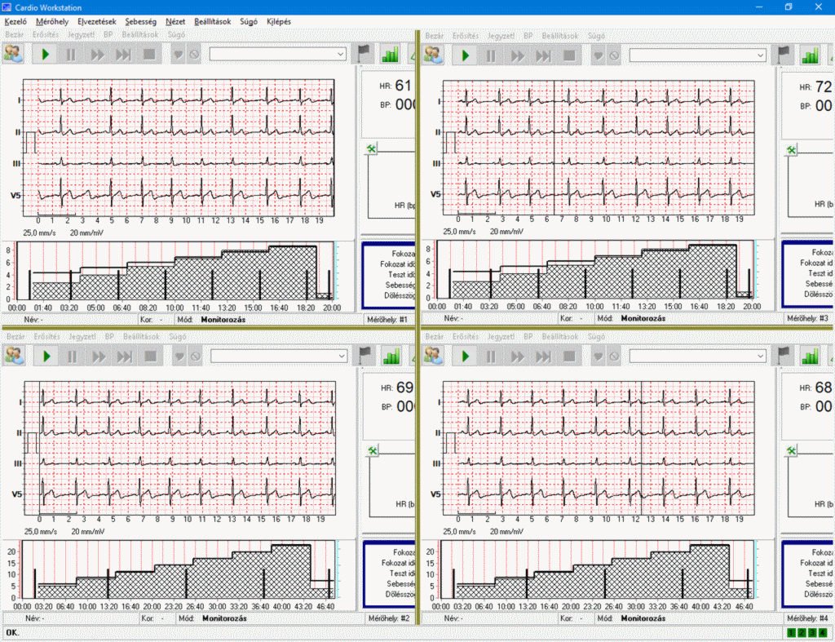Screen dimensions: 835x642
Task: Open the Elvezetések menu
Action: pyautogui.click(x=96, y=21)
